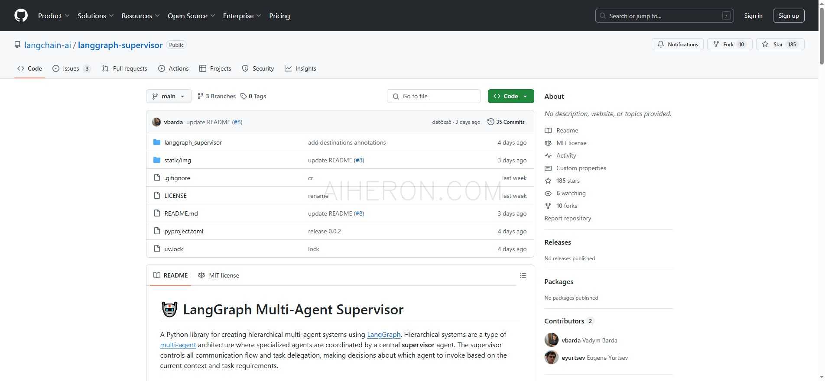This screenshot has height=381, width=825.
Task: Click the Go to file search field
Action: [434, 96]
